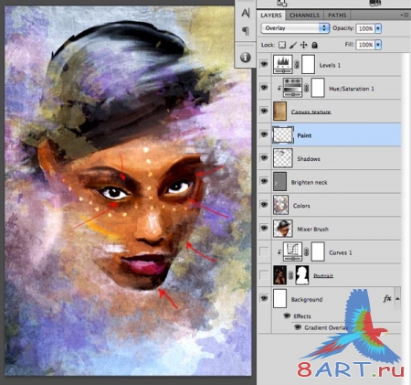Open the Opacity slider dropdown arrow
The image size is (411, 385).
point(378,28)
